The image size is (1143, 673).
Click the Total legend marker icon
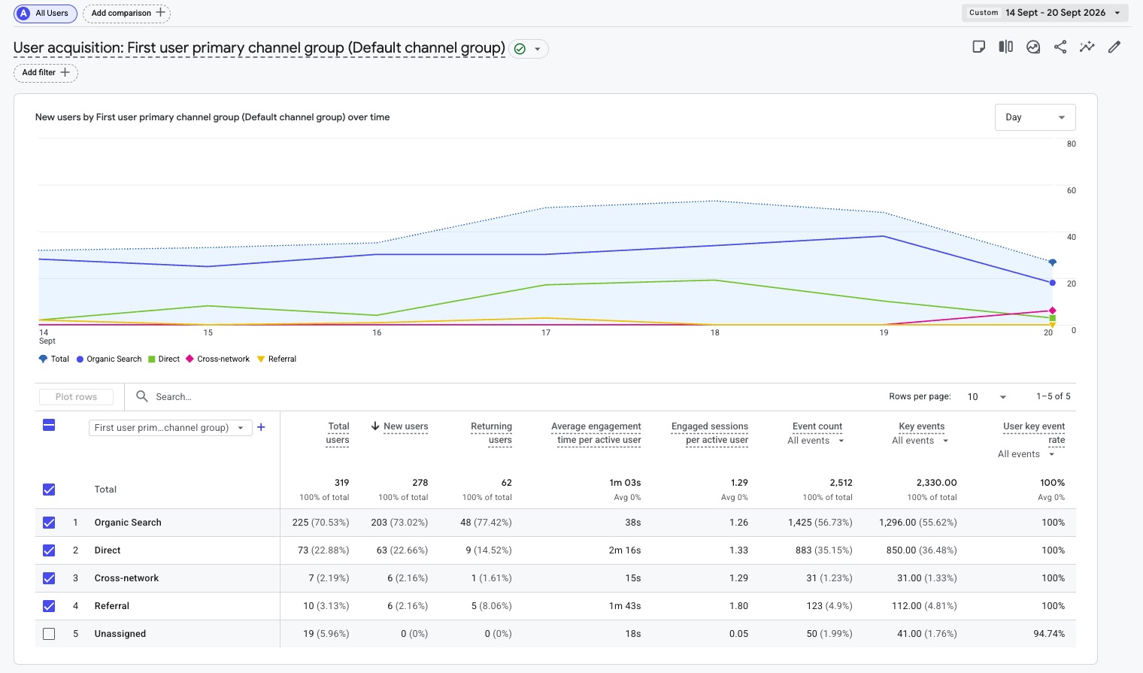coord(43,359)
